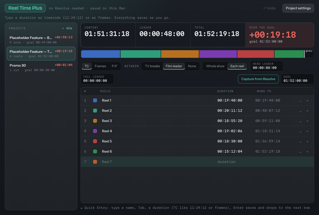Open the more options menu for Reel 4

pos(300,131)
